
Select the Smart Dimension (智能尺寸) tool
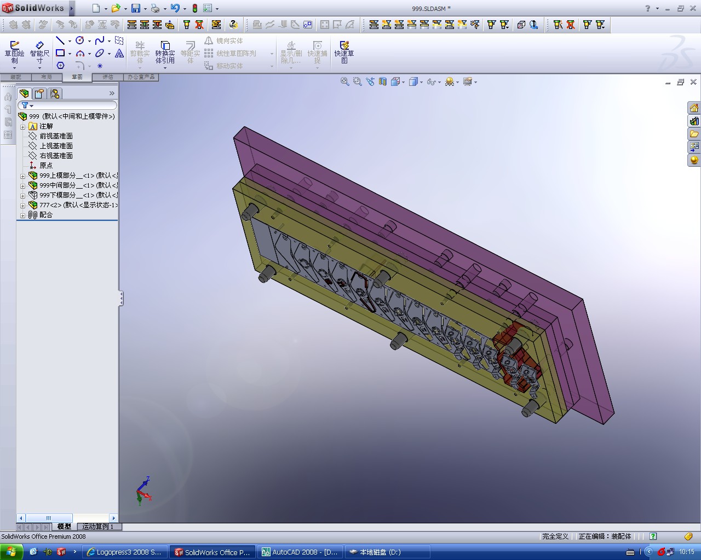39,52
